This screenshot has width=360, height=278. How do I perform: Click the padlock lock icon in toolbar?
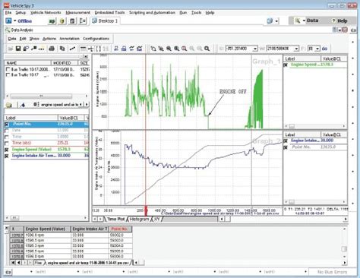124,49
